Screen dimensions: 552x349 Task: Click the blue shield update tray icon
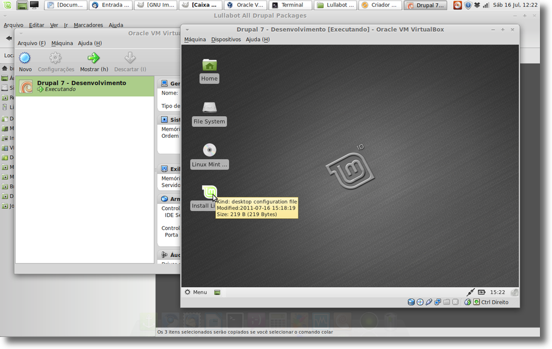click(x=468, y=5)
